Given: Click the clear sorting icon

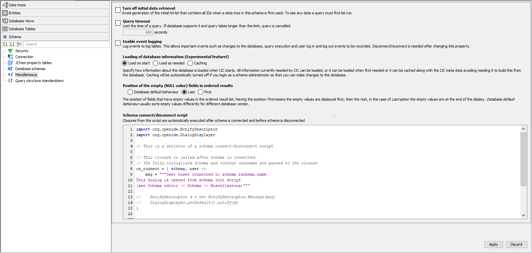Looking at the screenshot, I should [x=19, y=44].
